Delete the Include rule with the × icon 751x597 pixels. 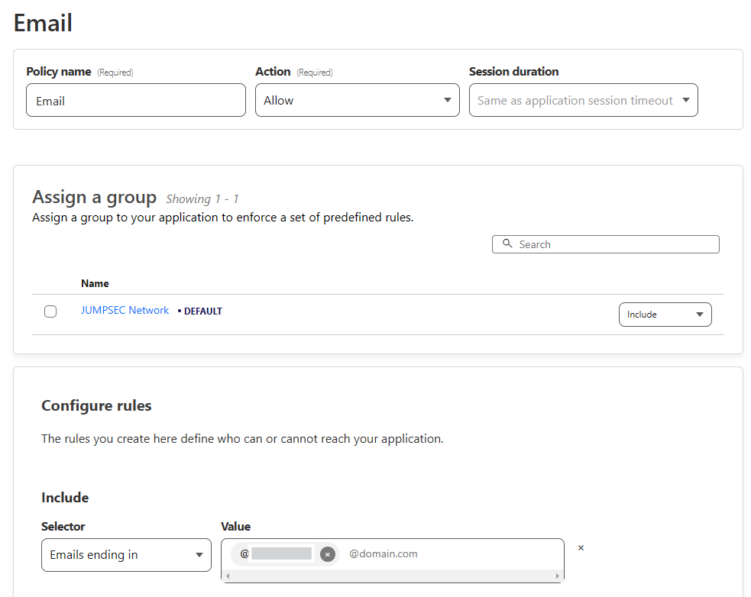[581, 548]
